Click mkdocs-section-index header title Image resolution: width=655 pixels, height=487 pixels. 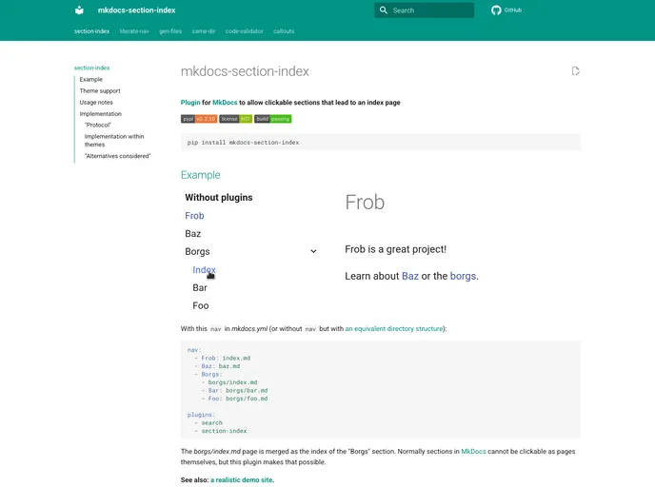point(136,10)
